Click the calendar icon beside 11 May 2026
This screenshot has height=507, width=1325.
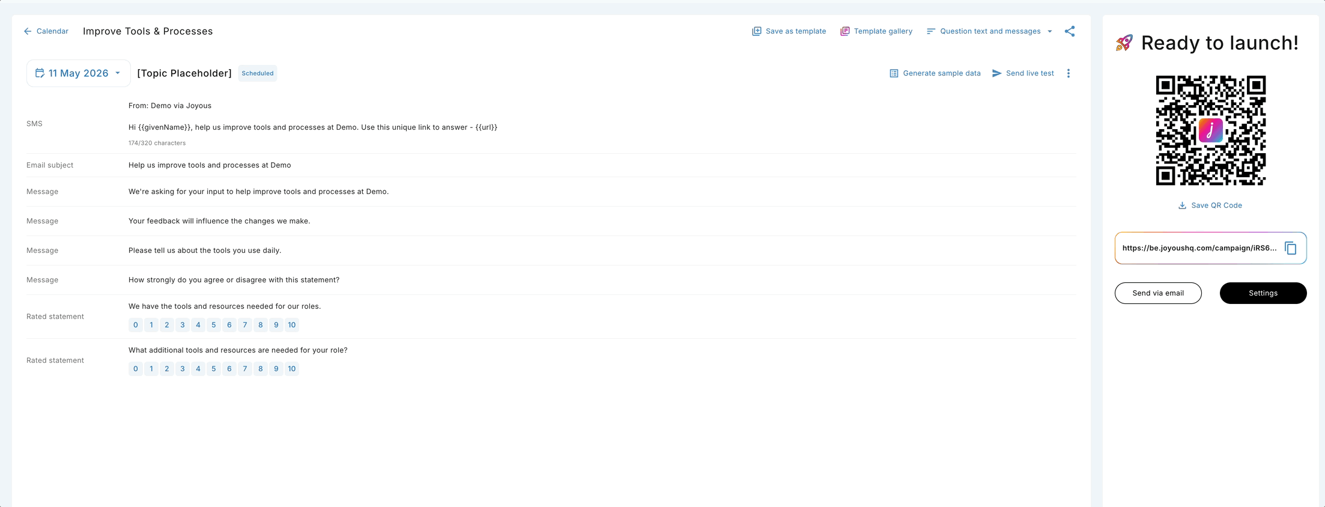click(x=40, y=73)
